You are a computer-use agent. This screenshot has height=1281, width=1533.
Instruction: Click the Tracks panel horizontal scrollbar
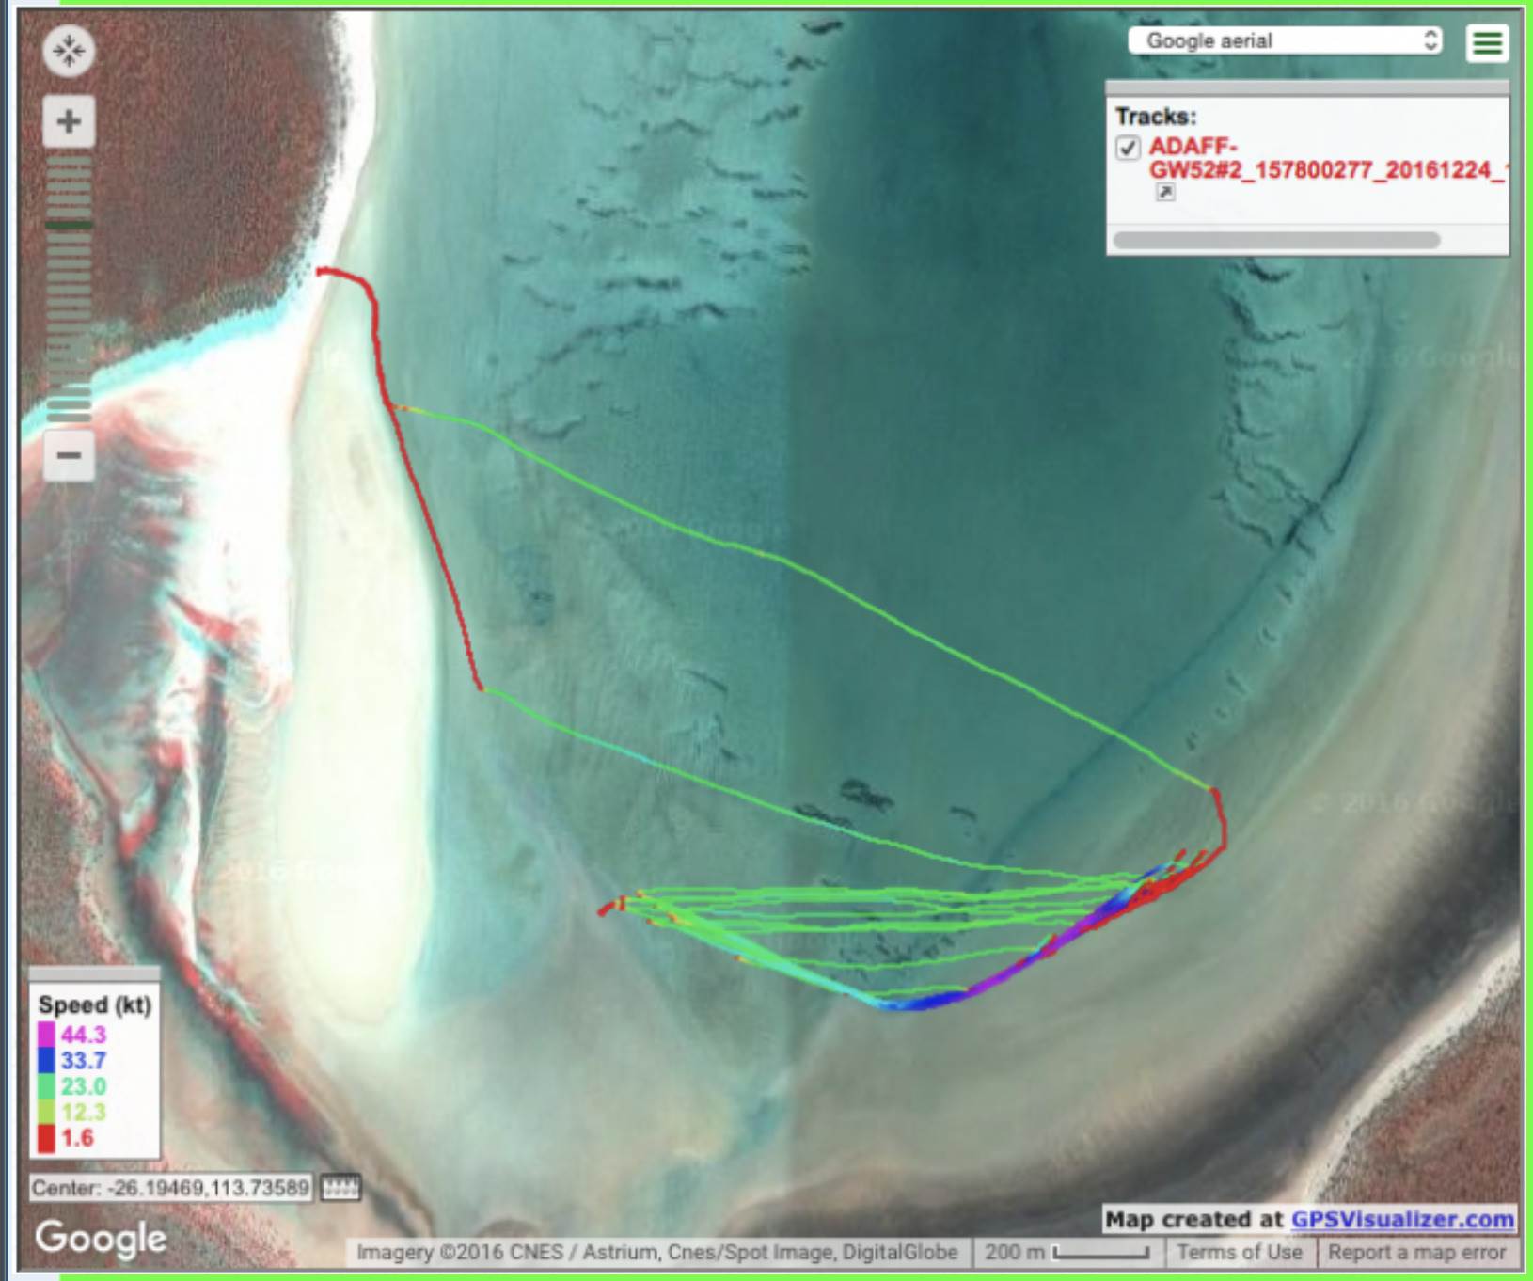pyautogui.click(x=1276, y=240)
